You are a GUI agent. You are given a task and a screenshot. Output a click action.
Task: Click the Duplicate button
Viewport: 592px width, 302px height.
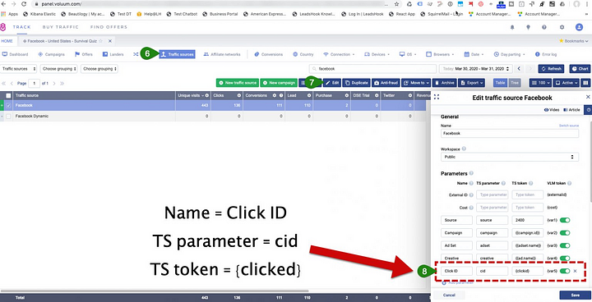tap(356, 83)
